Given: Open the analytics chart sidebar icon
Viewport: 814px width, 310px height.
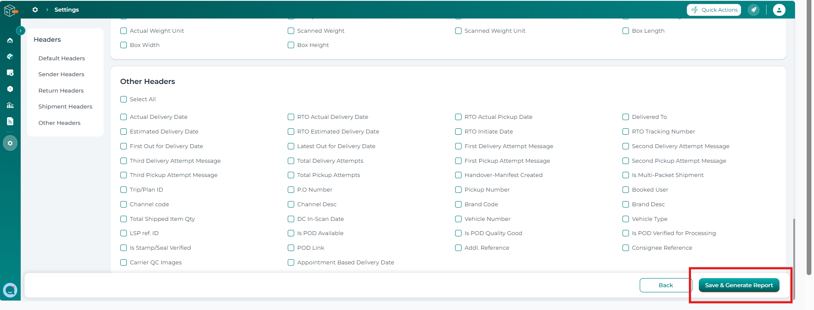Looking at the screenshot, I should 10,105.
